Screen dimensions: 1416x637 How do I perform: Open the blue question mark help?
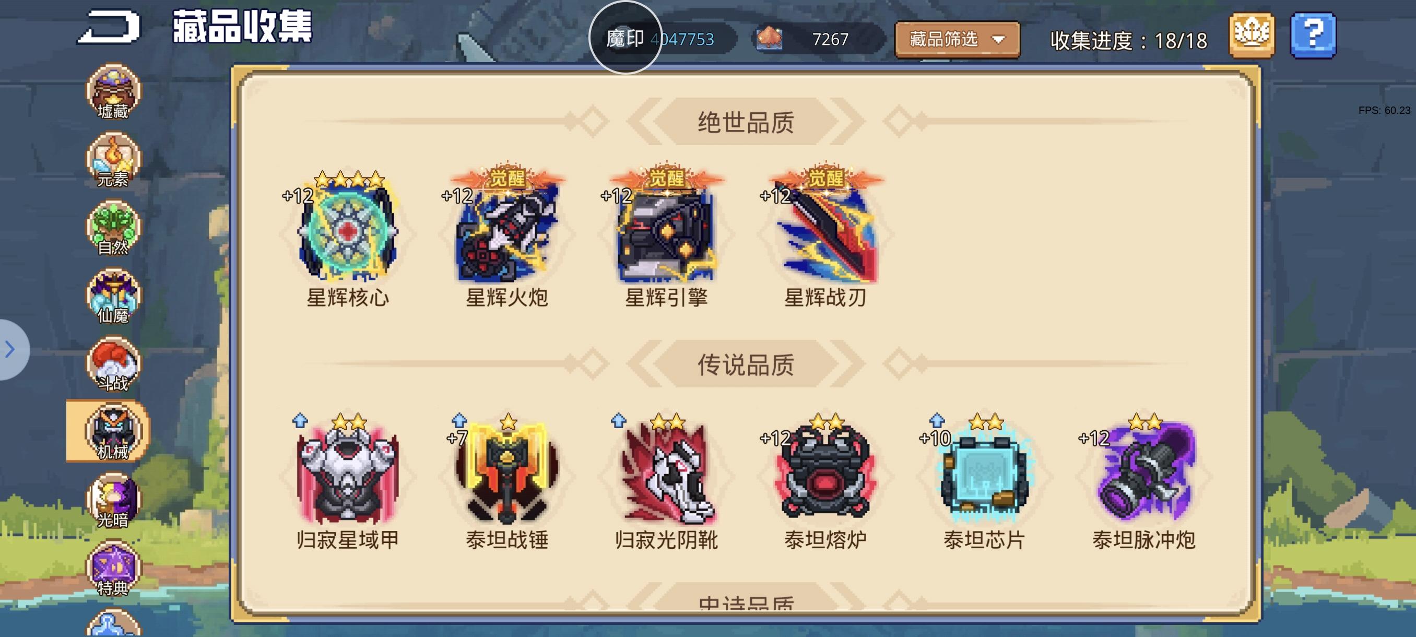[x=1313, y=36]
